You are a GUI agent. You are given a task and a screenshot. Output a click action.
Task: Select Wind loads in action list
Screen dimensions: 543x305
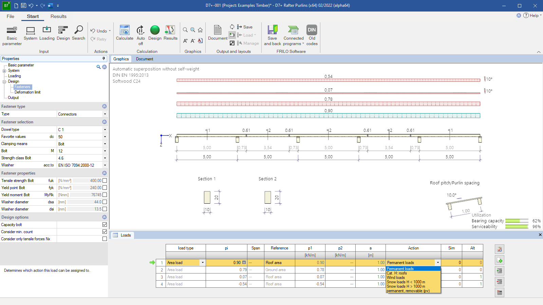tap(396, 278)
